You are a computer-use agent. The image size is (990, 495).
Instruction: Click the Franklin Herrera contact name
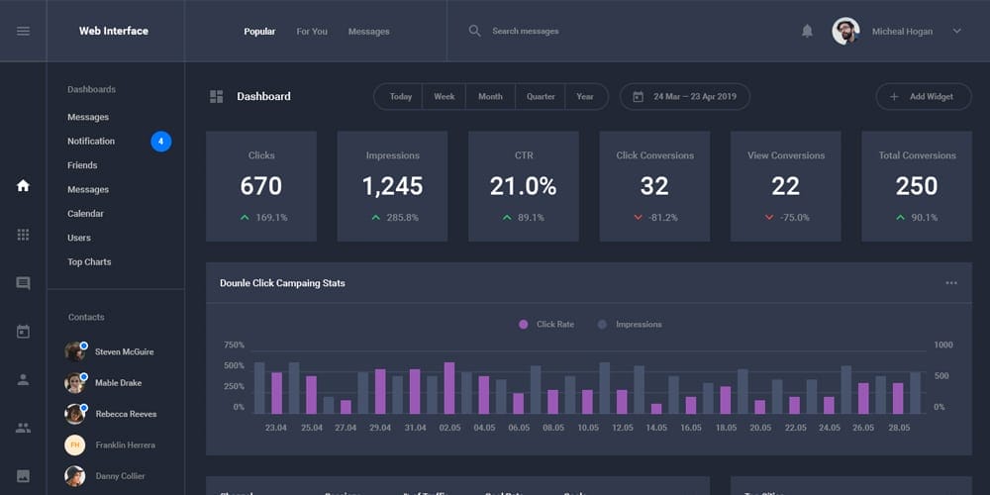(126, 445)
